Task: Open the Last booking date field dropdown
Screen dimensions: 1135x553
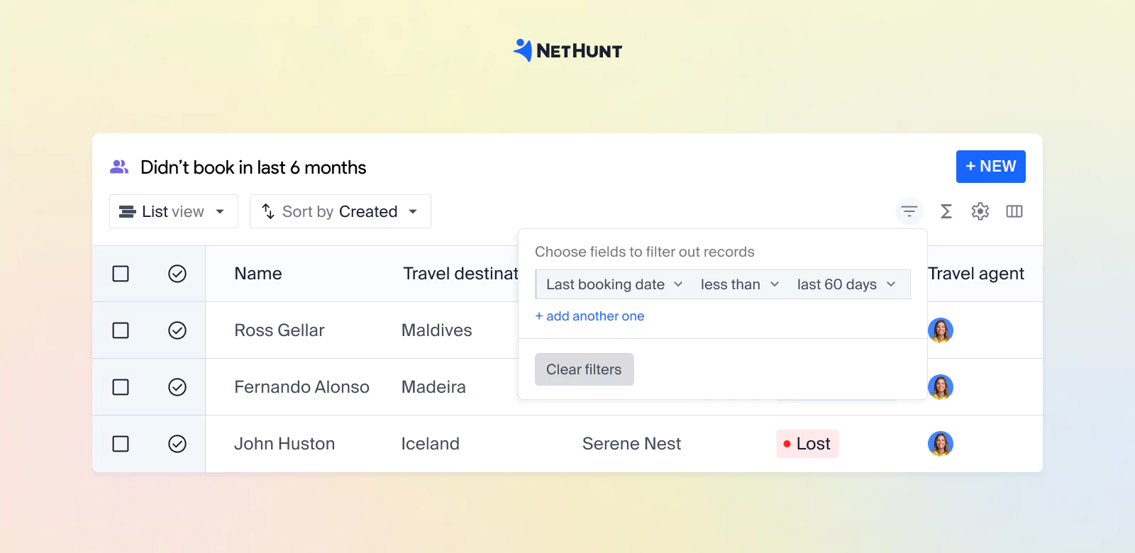Action: [x=614, y=284]
